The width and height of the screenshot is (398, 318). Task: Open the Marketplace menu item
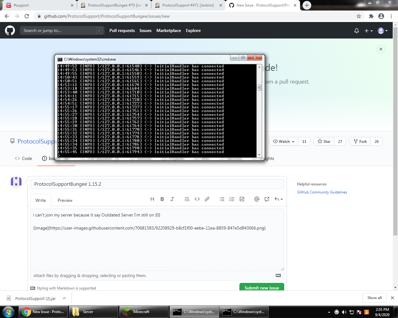pyautogui.click(x=169, y=30)
